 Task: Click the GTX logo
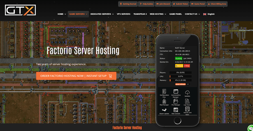[20, 10]
